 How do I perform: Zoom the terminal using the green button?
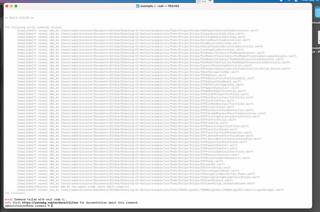click(x=16, y=6)
